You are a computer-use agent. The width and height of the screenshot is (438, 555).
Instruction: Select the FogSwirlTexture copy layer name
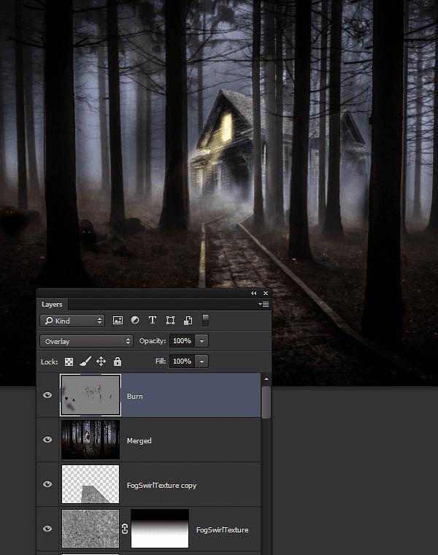click(x=161, y=486)
